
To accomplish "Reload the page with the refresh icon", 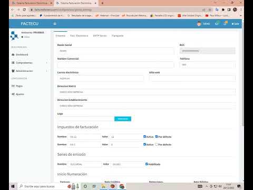I will click(x=24, y=9).
